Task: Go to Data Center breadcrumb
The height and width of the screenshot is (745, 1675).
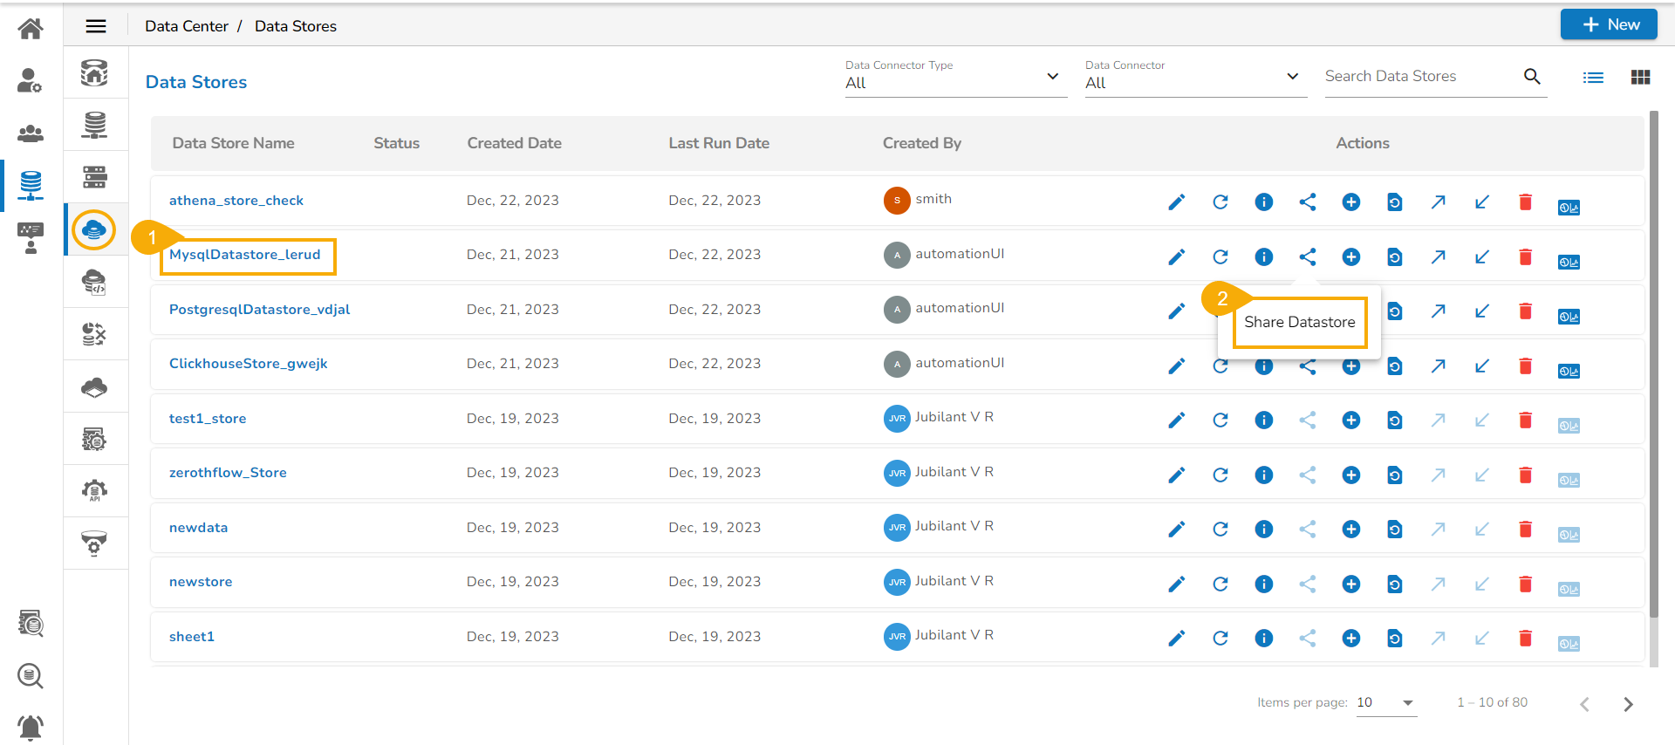Action: 186,26
